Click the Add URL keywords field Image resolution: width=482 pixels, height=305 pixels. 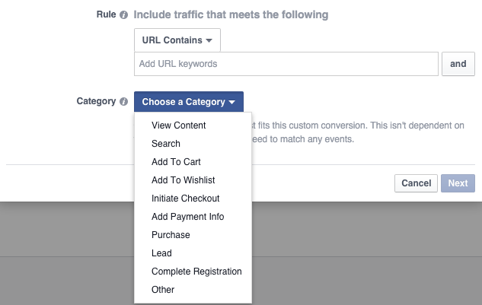(x=286, y=64)
